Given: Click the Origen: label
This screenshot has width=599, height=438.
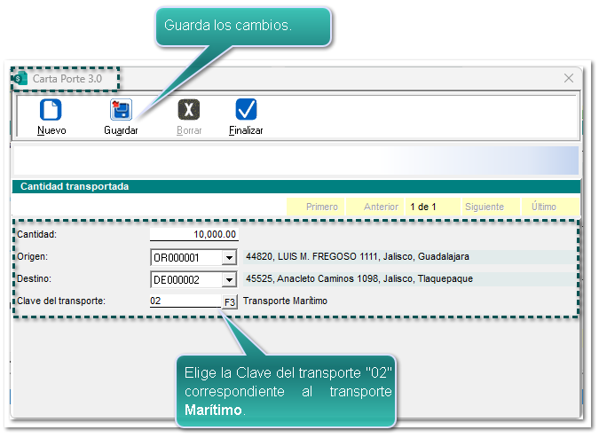Looking at the screenshot, I should [33, 256].
